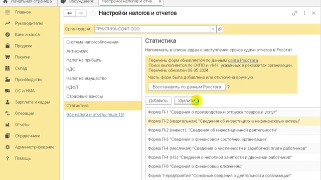Select Налог на прибыль settings item
The image size is (321, 180).
point(103,60)
